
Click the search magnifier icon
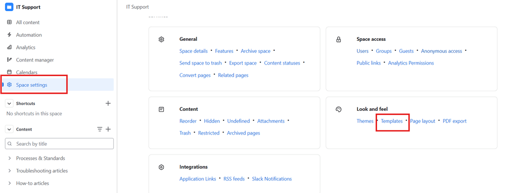click(10, 144)
